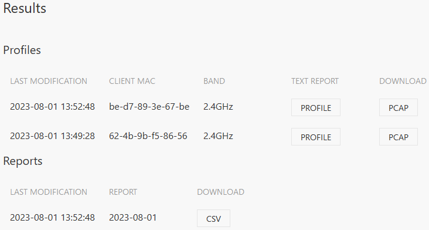Click the BAND column header
Viewport: 429px width, 230px height.
tap(214, 81)
